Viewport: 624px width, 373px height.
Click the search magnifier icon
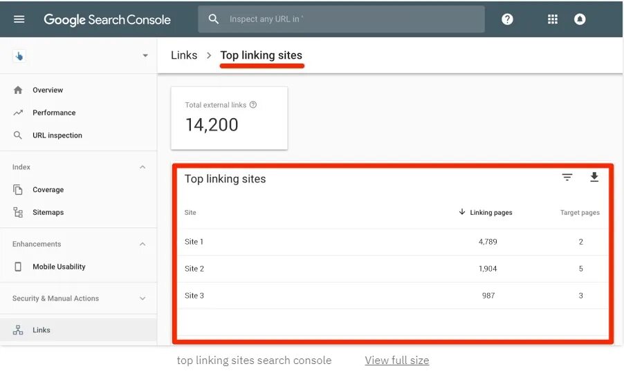coord(214,19)
